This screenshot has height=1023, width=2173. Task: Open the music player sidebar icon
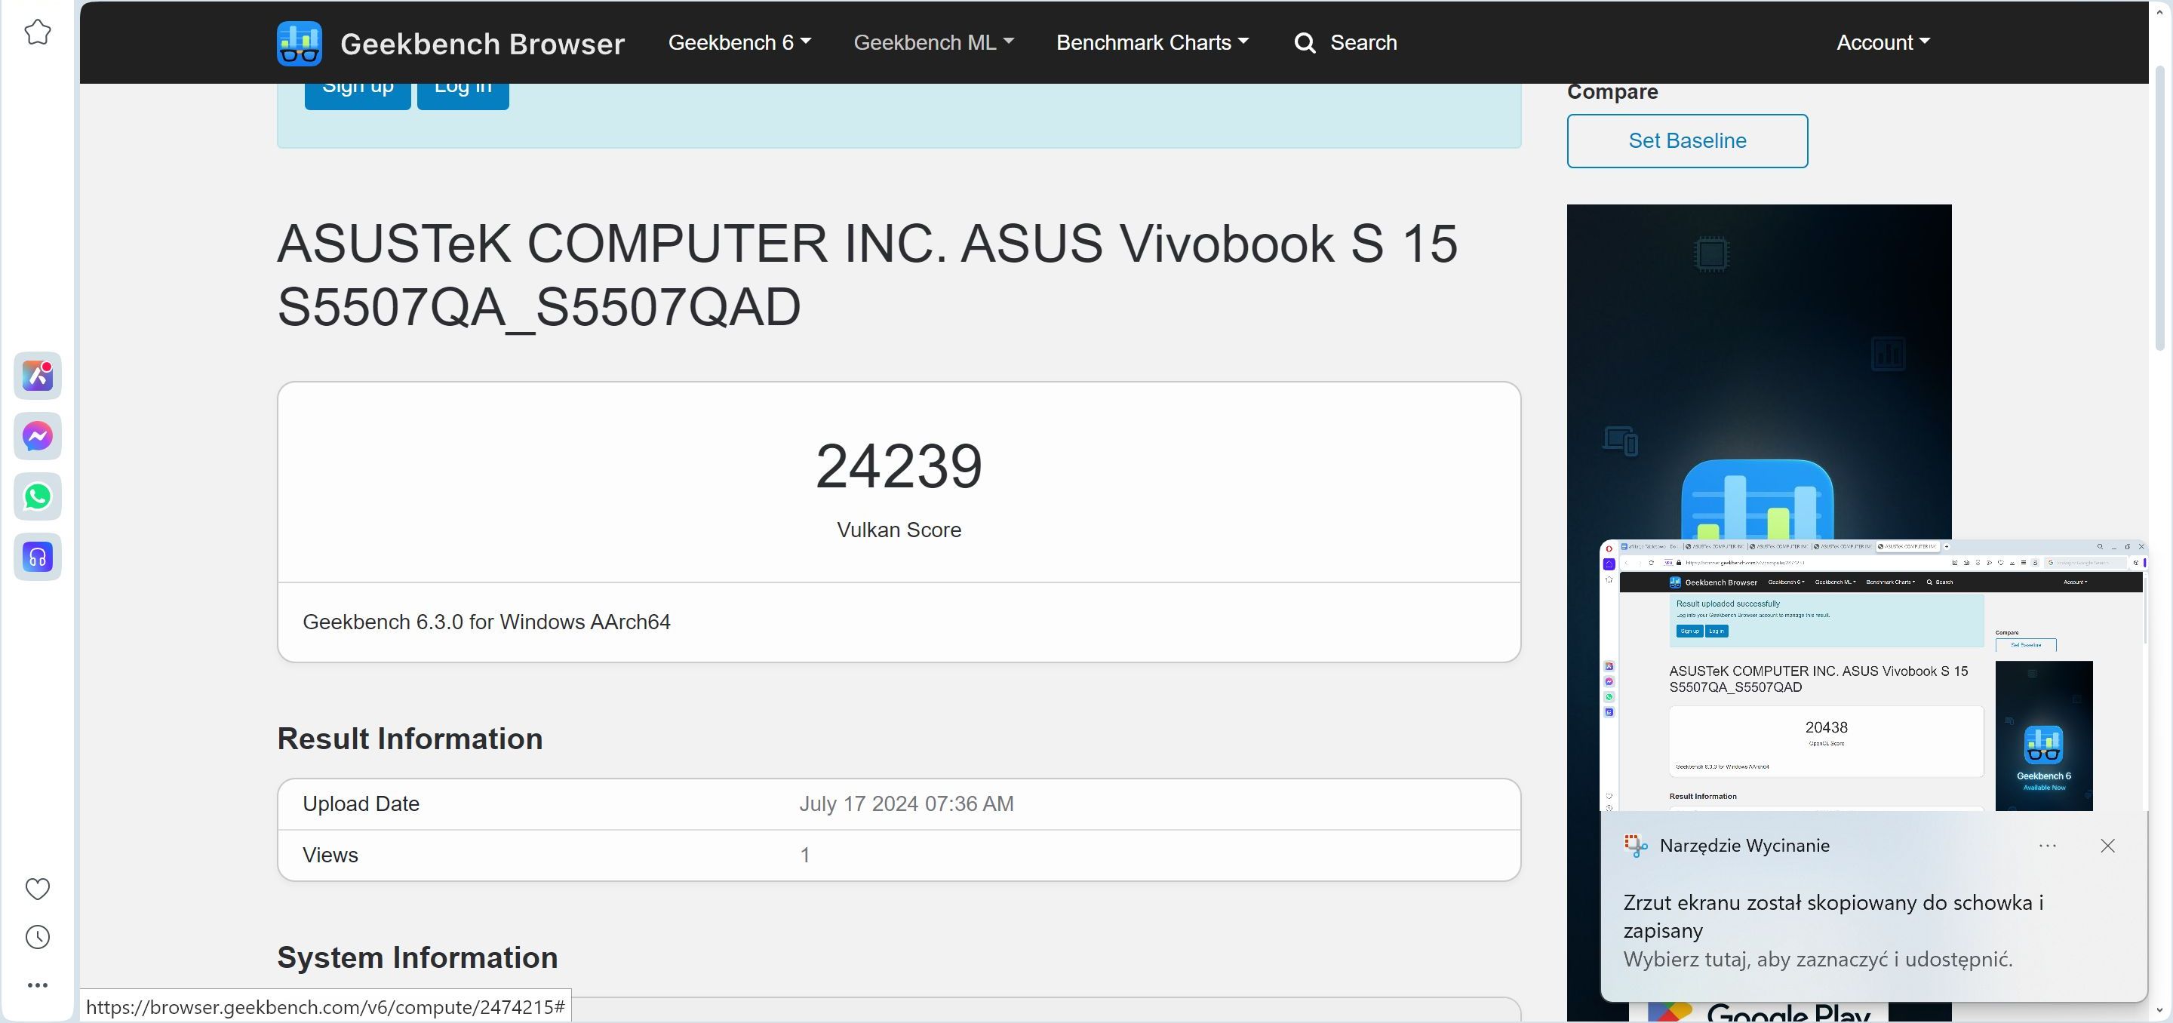coord(37,557)
